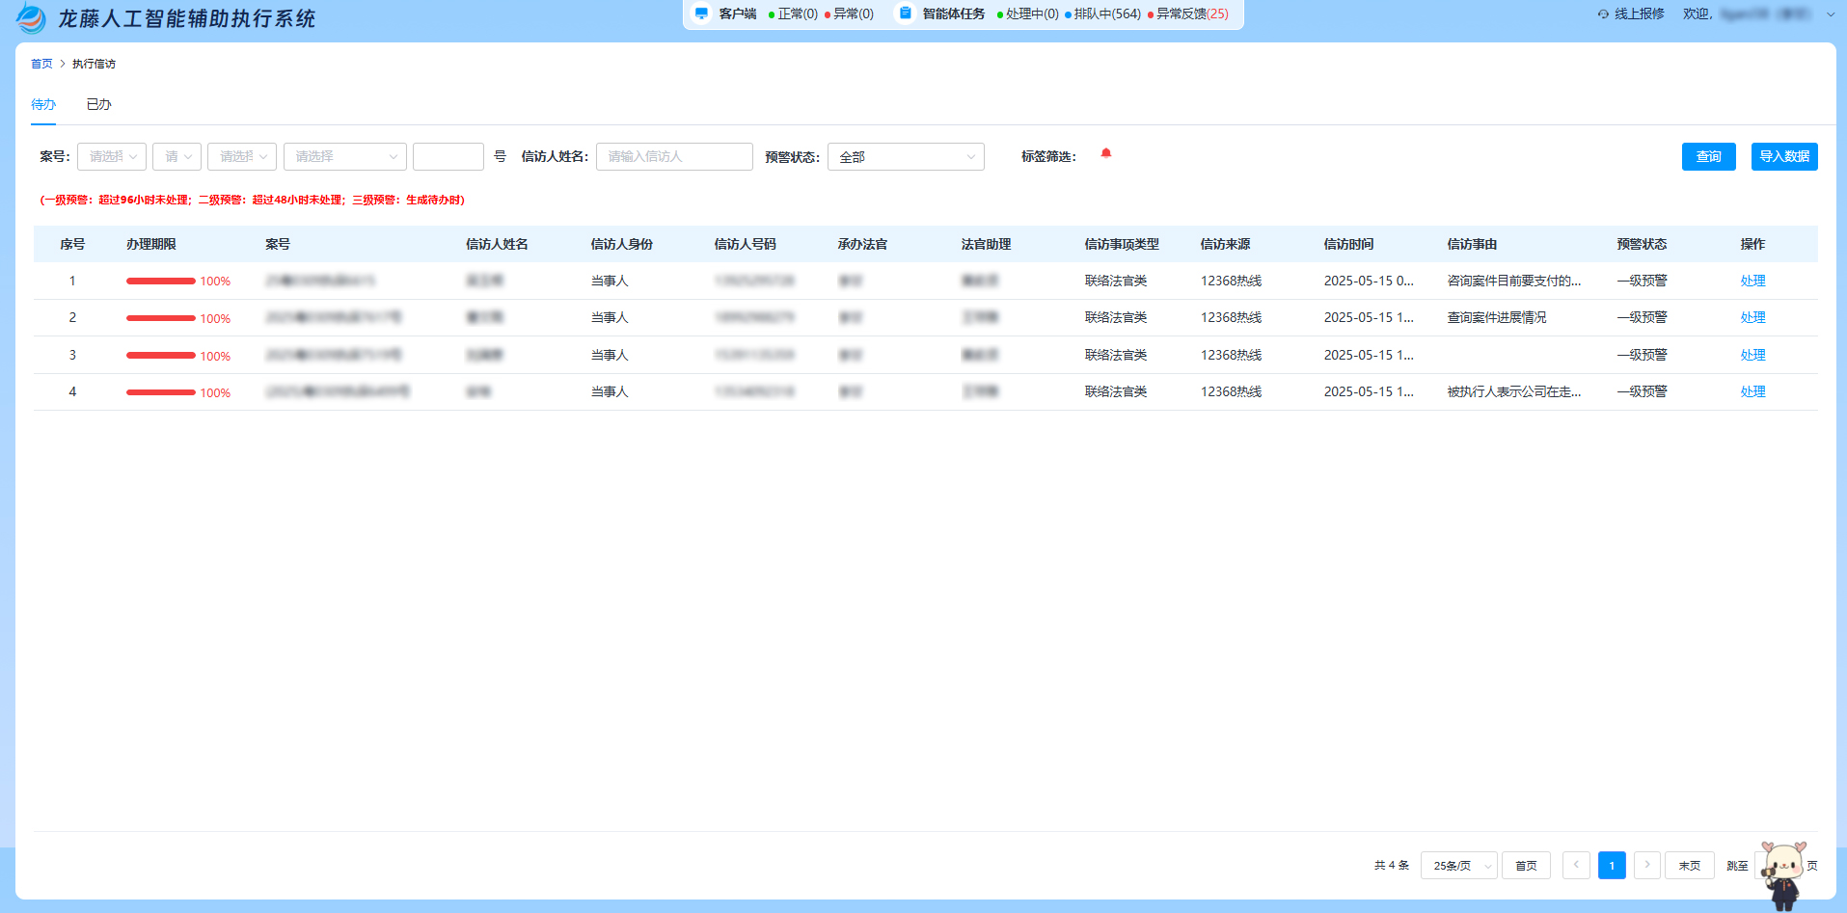Screen dimensions: 1847x913
Task: Click the 客户端 monitor icon
Action: [x=701, y=13]
